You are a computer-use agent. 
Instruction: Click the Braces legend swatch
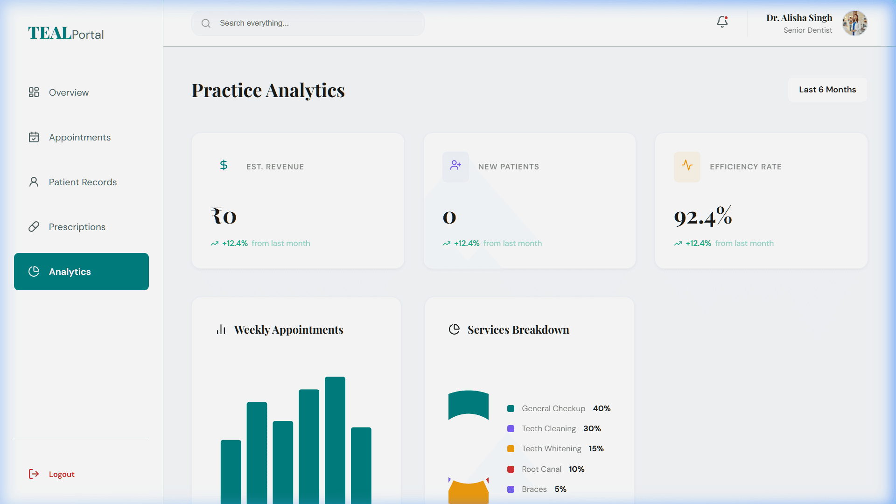[x=511, y=490]
